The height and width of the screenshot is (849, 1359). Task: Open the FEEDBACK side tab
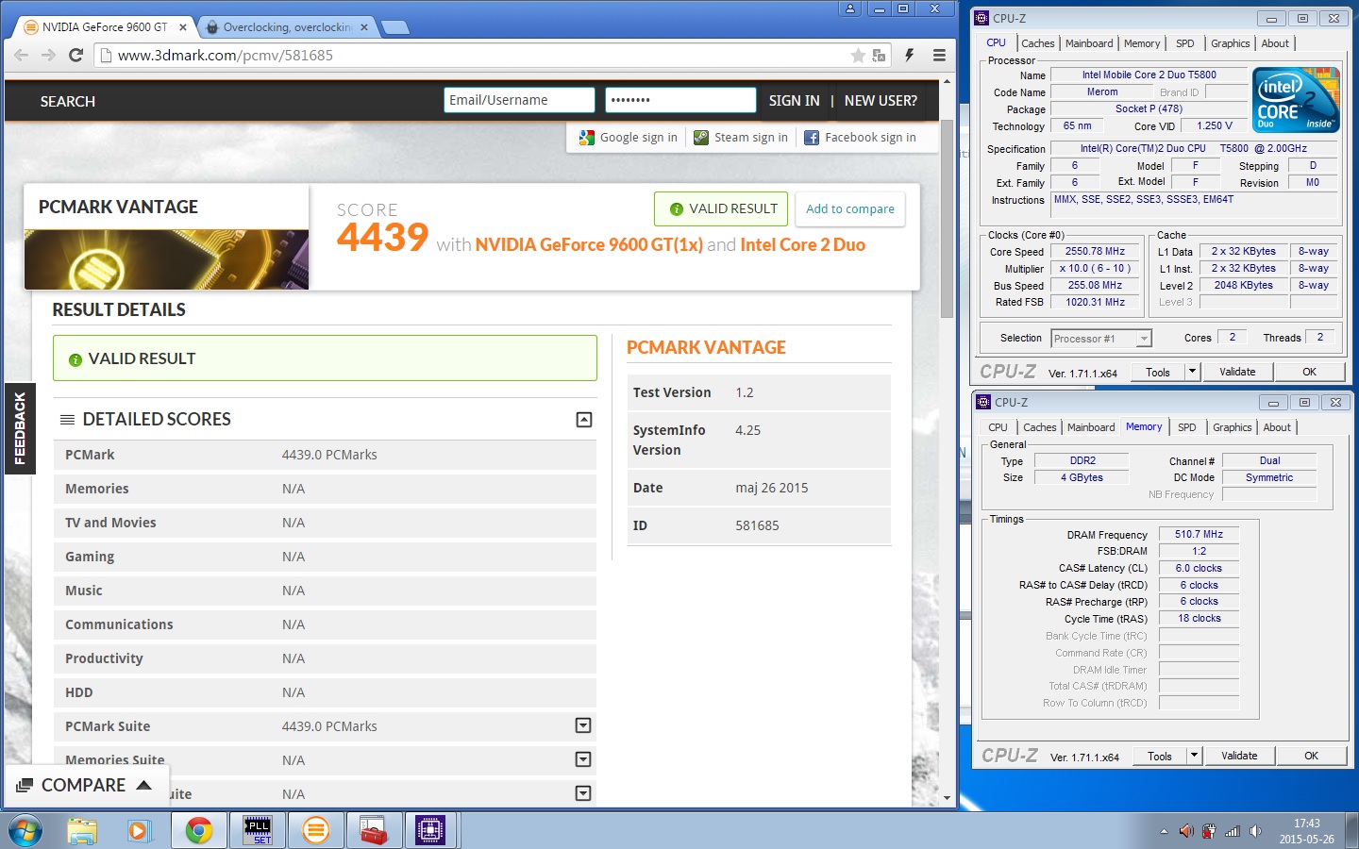(x=20, y=428)
